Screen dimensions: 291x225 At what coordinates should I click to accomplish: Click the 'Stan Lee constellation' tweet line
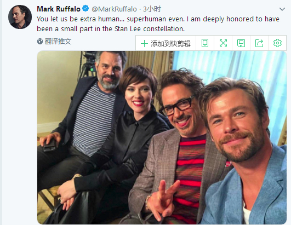(x=111, y=29)
